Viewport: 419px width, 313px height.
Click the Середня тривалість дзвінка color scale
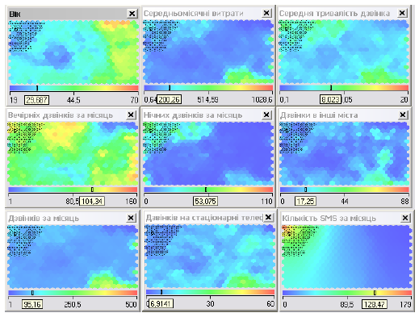[x=344, y=88]
